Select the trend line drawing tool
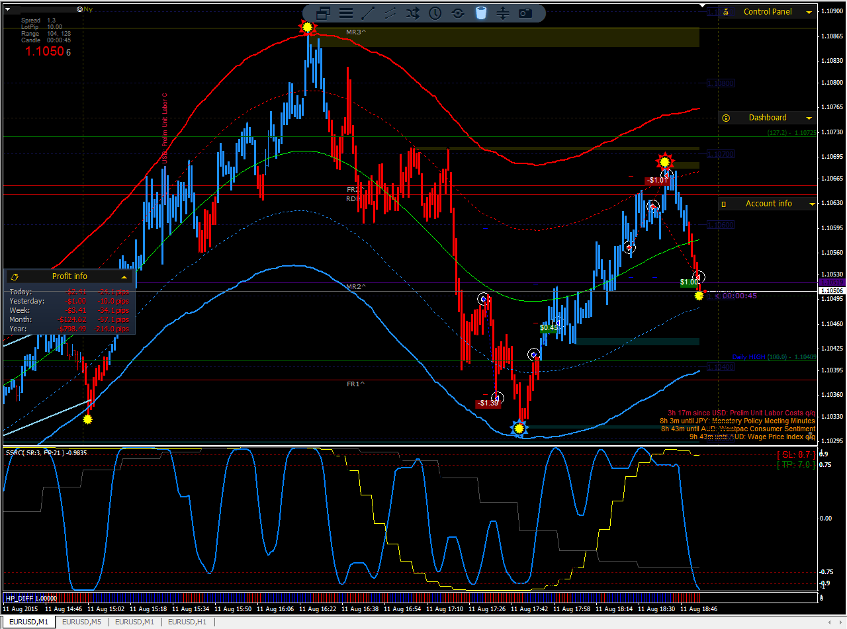Viewport: 847px width, 629px height. coord(368,13)
